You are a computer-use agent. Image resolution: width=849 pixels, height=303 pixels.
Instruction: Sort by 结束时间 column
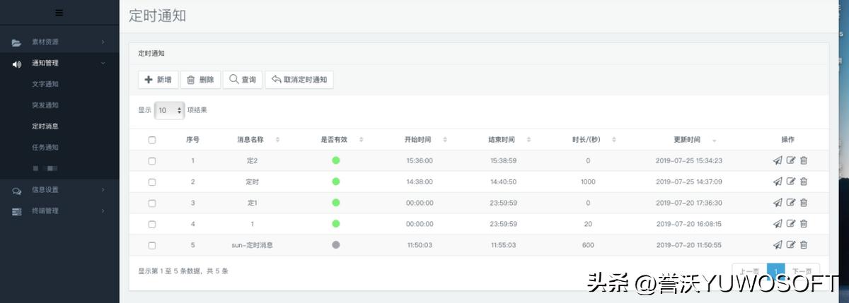[529, 140]
